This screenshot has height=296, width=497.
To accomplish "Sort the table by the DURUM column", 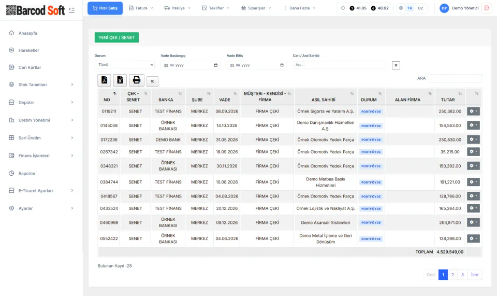I will click(371, 96).
